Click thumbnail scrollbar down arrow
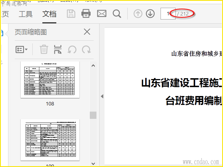 pyautogui.click(x=93, y=164)
